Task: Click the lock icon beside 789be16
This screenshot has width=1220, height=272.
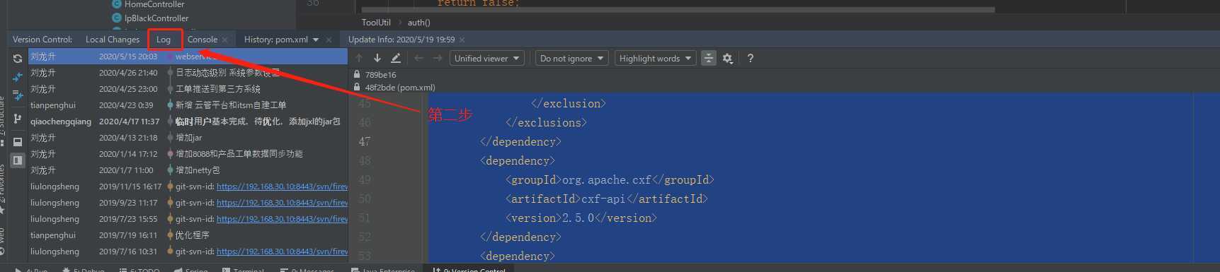Action: click(x=357, y=74)
